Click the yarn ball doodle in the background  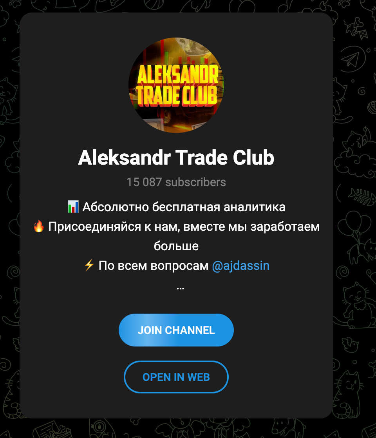coord(372,107)
